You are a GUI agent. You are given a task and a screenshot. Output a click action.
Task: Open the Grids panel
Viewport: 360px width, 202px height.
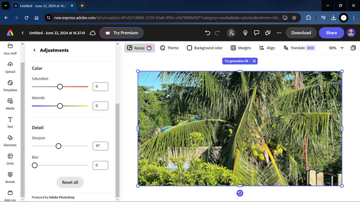[10, 159]
